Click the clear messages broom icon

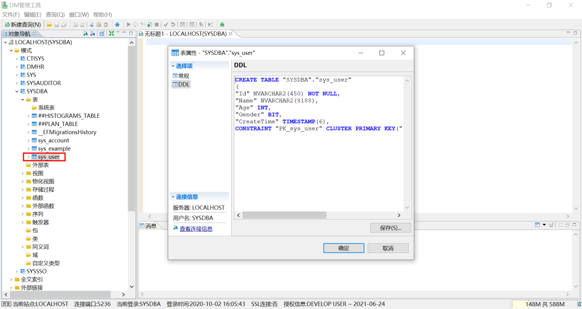pos(551,225)
